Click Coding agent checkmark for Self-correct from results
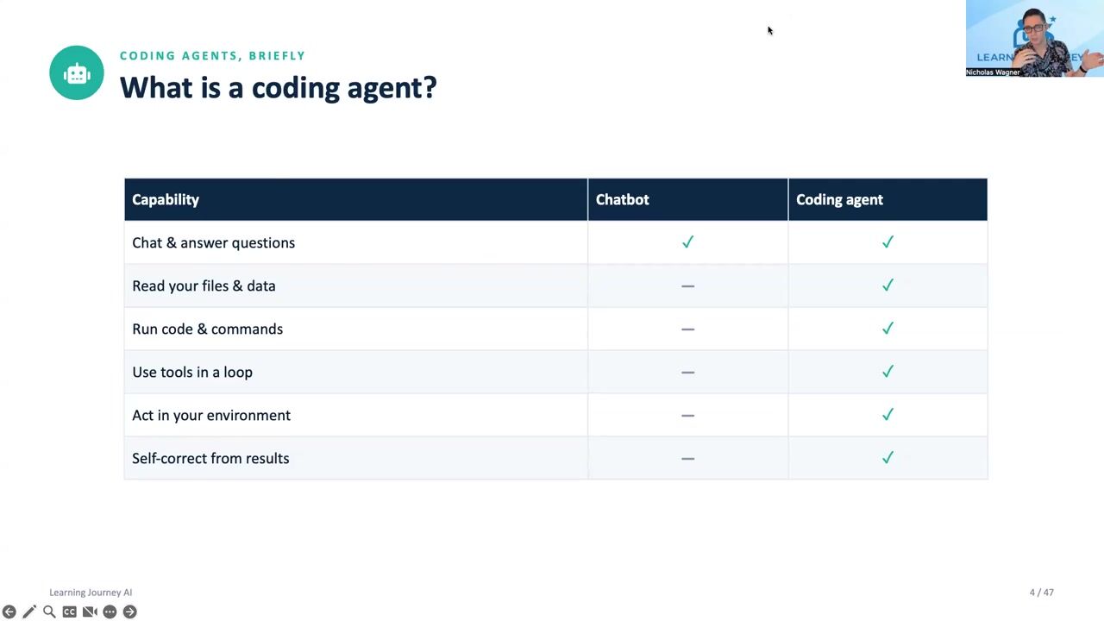 [x=888, y=458]
